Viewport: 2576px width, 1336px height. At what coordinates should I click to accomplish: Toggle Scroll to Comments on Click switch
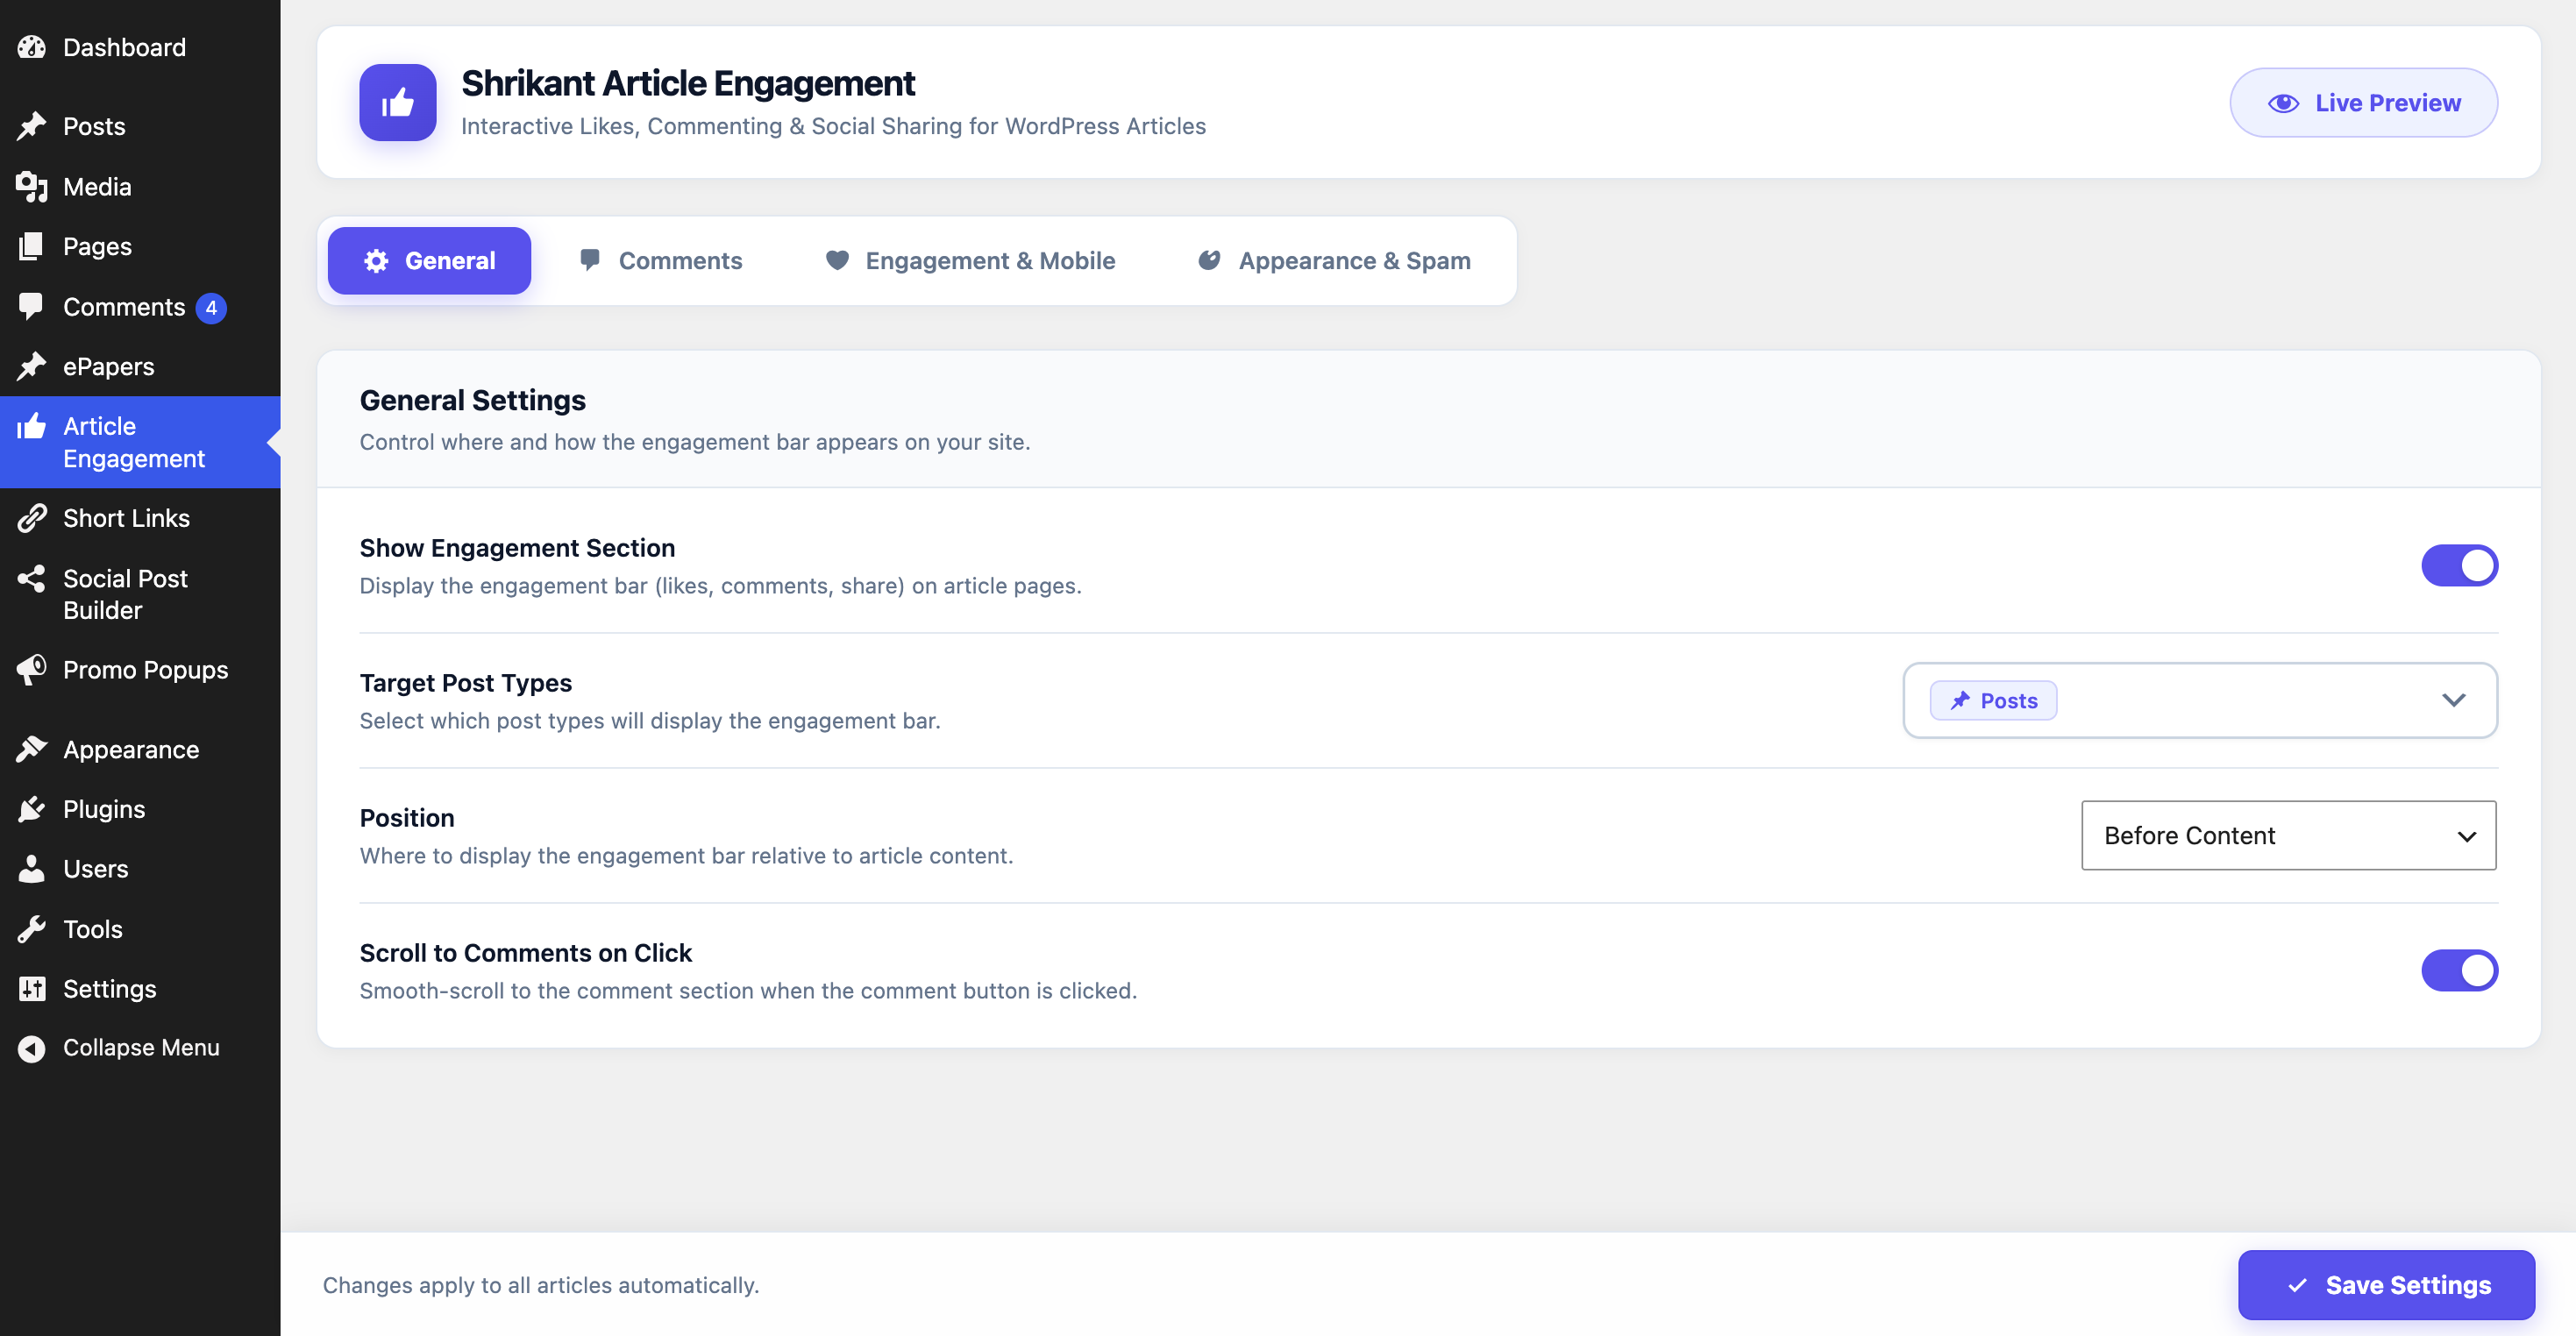tap(2459, 970)
